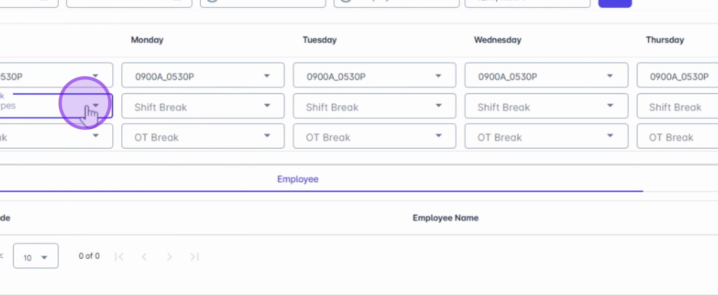Change page size dropdown showing 10
Image resolution: width=718 pixels, height=295 pixels.
(x=36, y=256)
